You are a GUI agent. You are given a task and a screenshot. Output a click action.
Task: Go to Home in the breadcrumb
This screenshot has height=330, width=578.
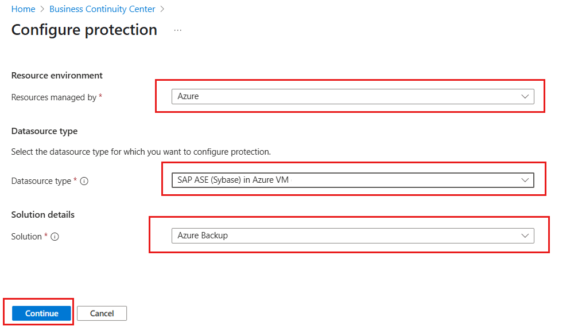coord(23,9)
